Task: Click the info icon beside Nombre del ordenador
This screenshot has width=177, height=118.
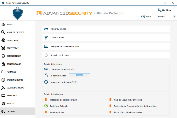Action: coord(46,82)
